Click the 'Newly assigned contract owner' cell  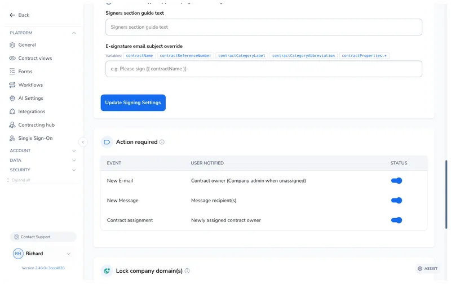coord(226,220)
